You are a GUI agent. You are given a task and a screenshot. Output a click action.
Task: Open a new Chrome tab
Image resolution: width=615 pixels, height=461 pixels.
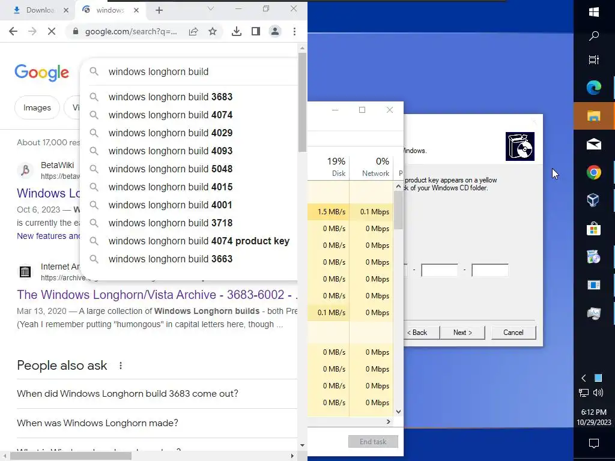[159, 11]
